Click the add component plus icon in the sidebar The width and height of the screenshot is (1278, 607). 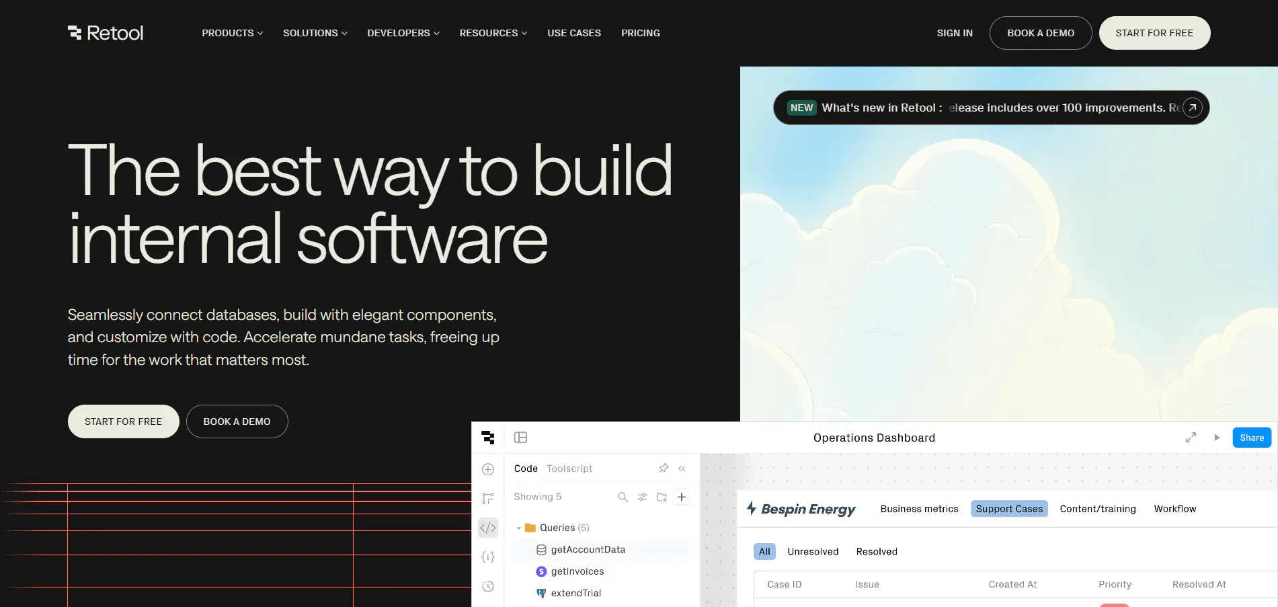(x=488, y=469)
